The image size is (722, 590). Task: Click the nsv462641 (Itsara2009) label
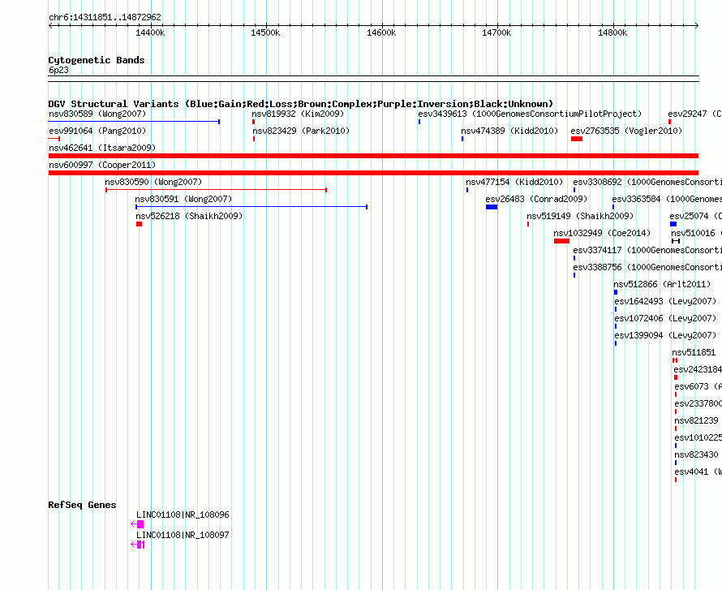[x=102, y=148]
